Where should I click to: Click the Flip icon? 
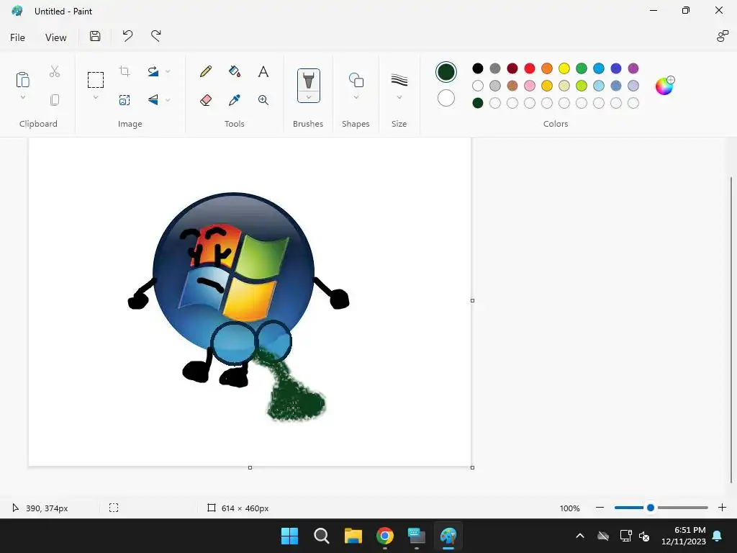(153, 99)
